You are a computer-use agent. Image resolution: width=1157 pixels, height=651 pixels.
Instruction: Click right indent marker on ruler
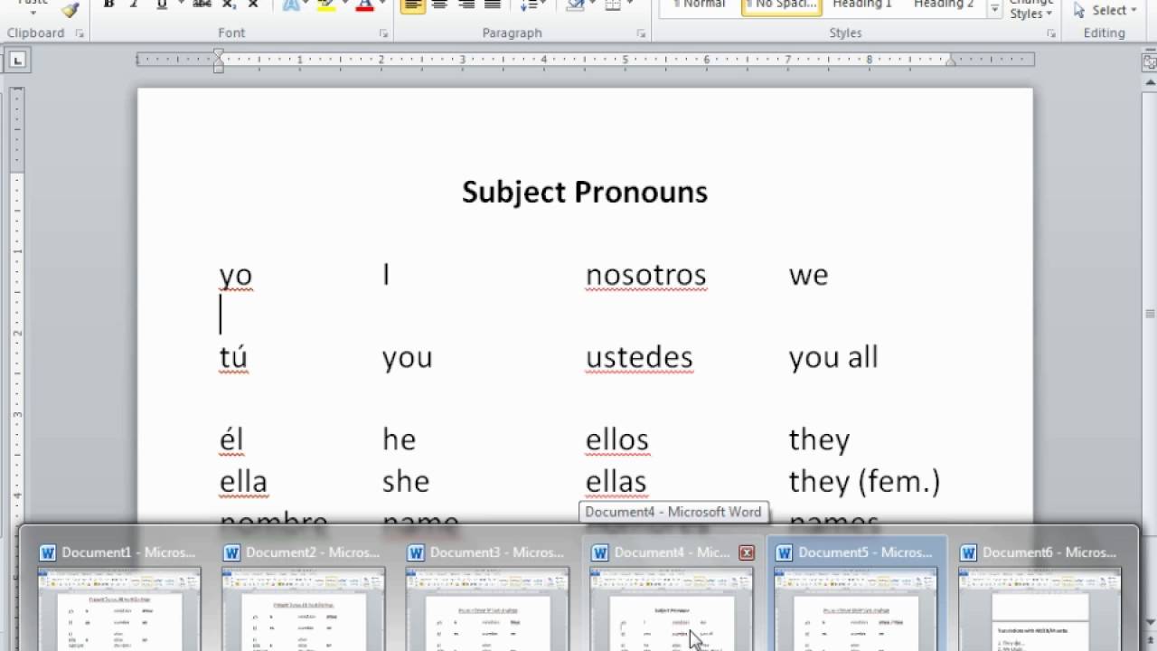tap(950, 61)
